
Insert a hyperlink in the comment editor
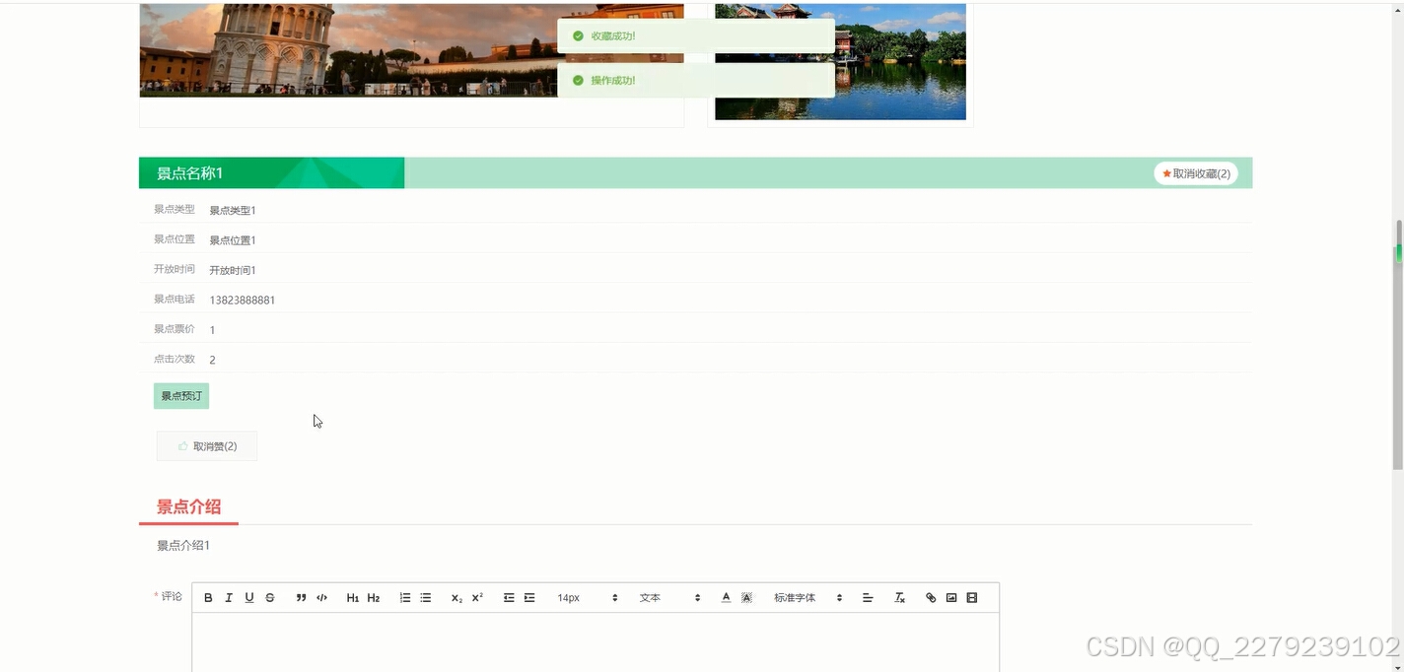pyautogui.click(x=930, y=597)
